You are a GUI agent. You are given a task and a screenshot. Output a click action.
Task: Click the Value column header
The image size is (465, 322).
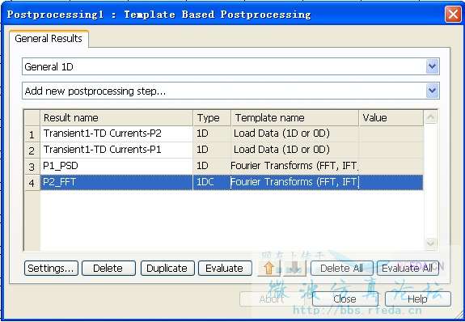pos(391,118)
